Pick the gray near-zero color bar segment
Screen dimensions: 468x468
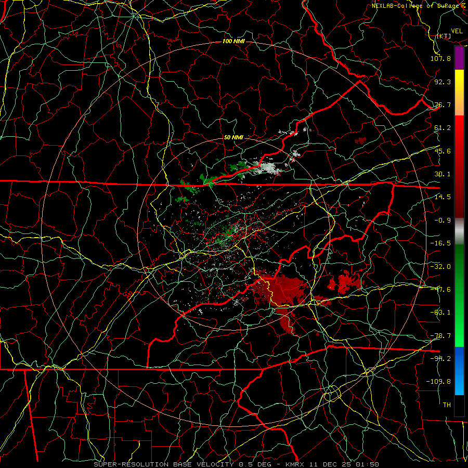[x=459, y=230]
